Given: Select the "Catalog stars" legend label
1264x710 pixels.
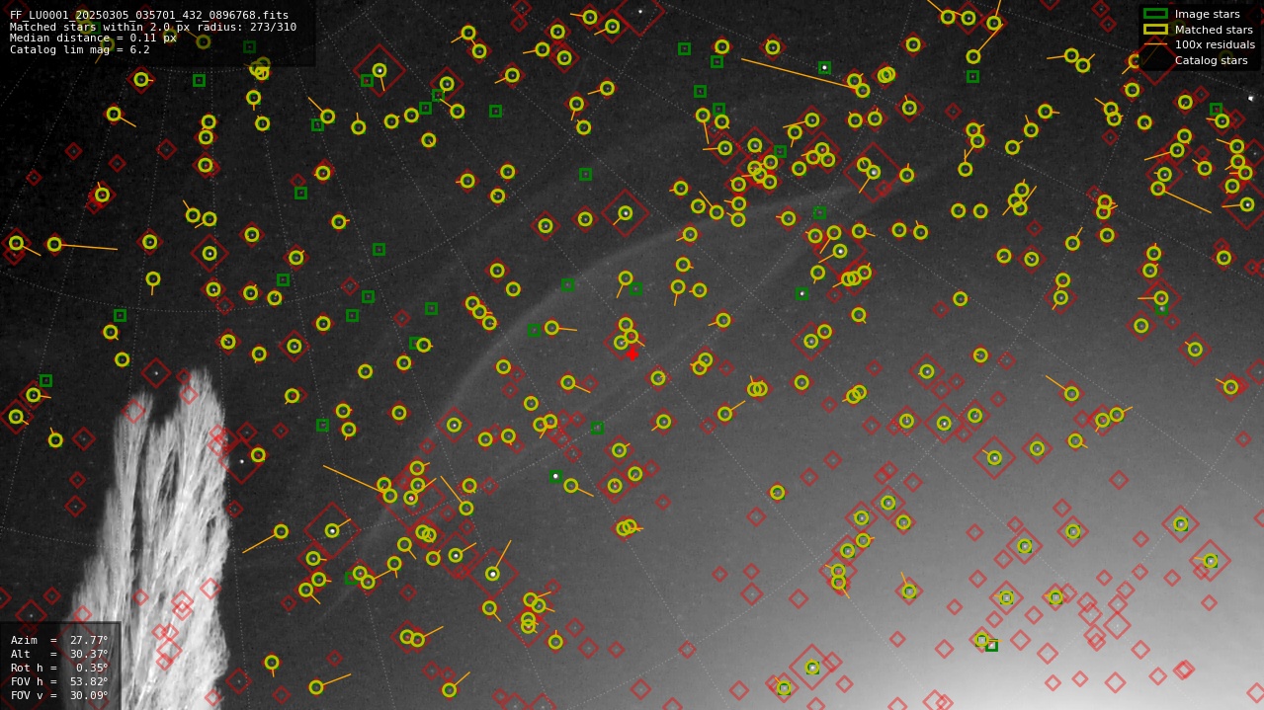Looking at the screenshot, I should click(x=1211, y=61).
